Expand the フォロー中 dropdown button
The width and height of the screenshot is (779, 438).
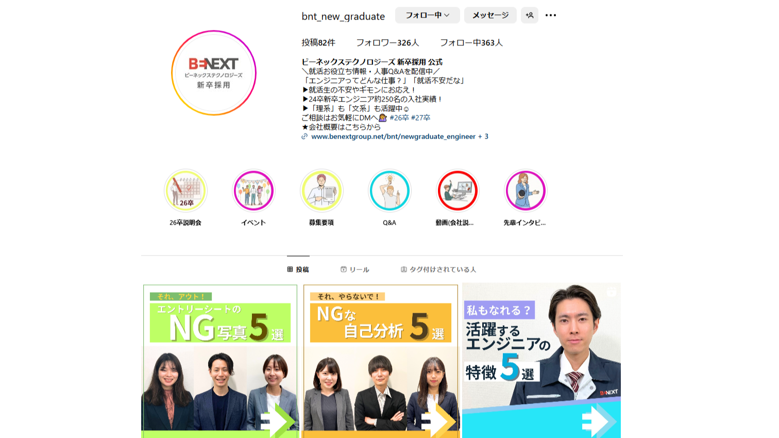click(x=427, y=15)
